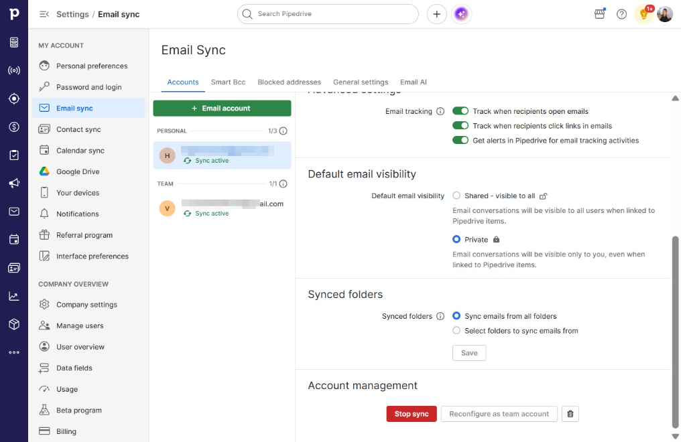The image size is (681, 442).
Task: Show Team accounts 1/1 info icon
Action: click(x=283, y=184)
